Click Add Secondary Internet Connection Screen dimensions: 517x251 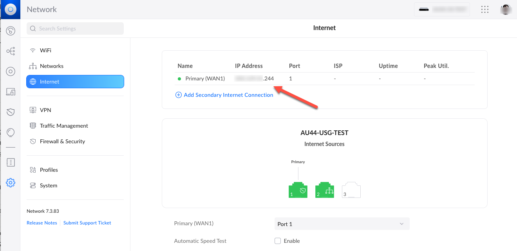(x=228, y=95)
